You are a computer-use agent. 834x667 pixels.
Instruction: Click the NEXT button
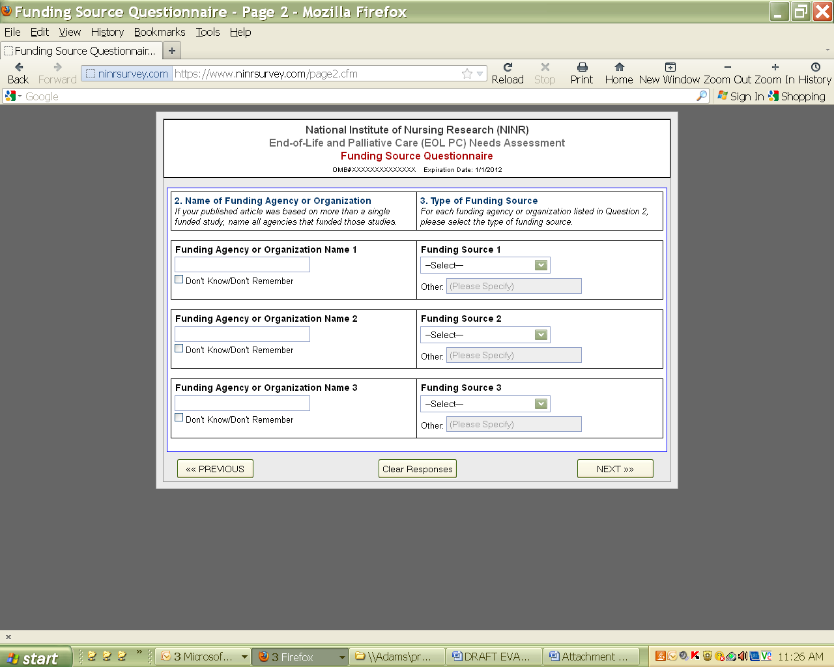615,469
